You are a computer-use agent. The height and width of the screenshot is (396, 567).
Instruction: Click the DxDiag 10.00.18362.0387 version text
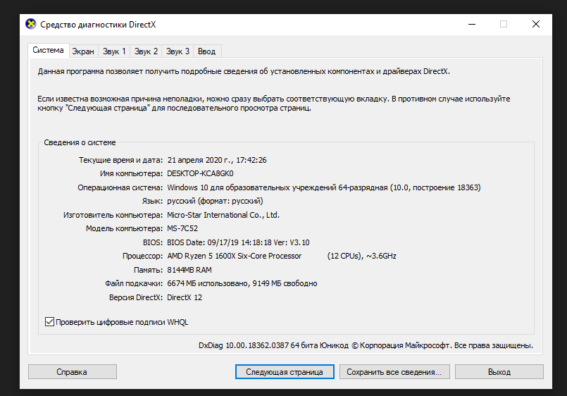(x=366, y=345)
